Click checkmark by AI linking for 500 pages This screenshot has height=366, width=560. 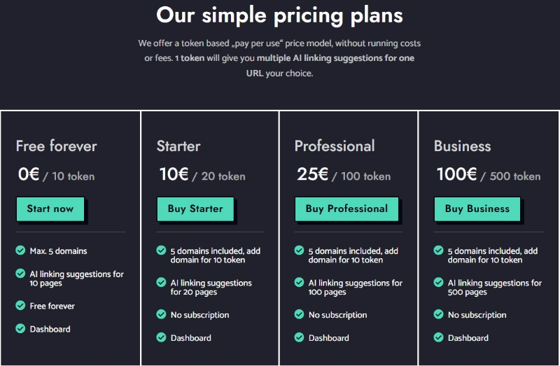coord(438,283)
